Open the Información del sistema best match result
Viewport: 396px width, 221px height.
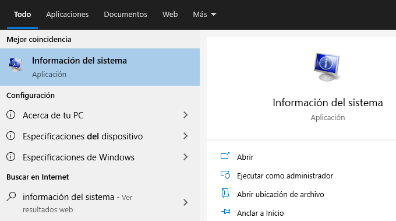click(x=100, y=67)
